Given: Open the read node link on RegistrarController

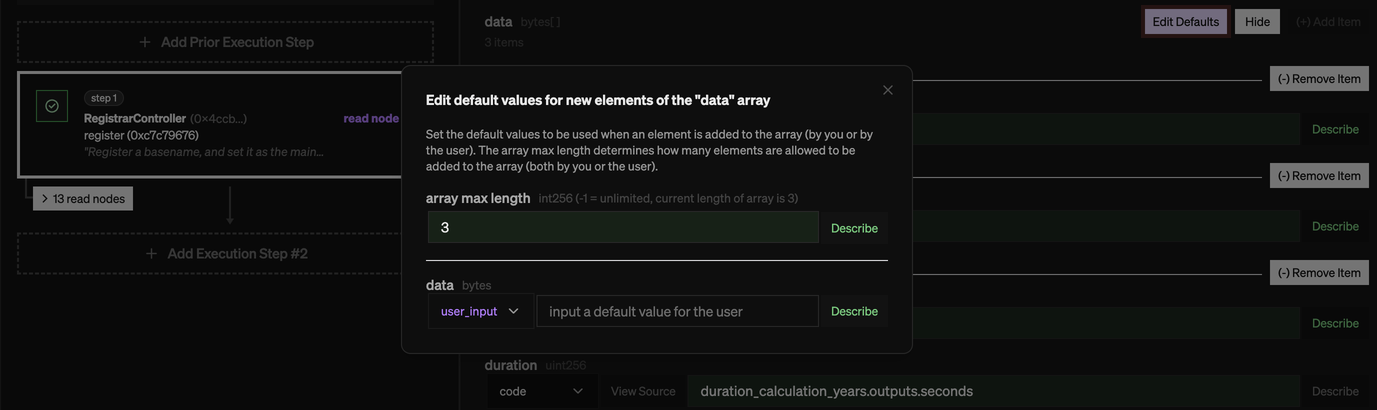Looking at the screenshot, I should (371, 118).
